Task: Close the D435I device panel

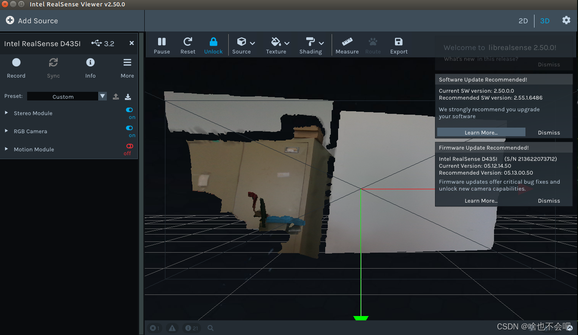Action: click(132, 43)
